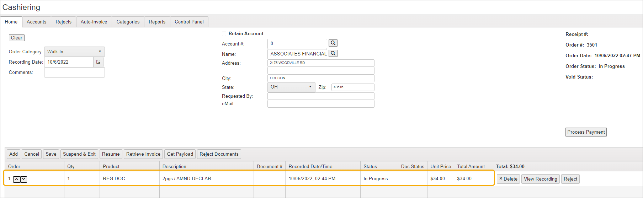Open the State dropdown showing OH

pos(291,87)
